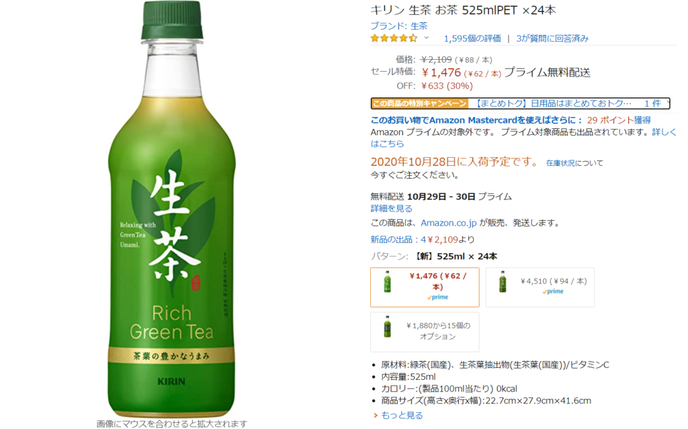The image size is (688, 429).
Task: Open the 3が質問に回答済み link
Action: (552, 38)
